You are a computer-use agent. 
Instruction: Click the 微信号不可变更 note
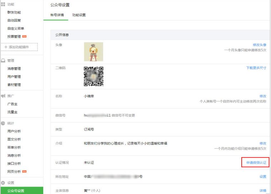[123, 115]
